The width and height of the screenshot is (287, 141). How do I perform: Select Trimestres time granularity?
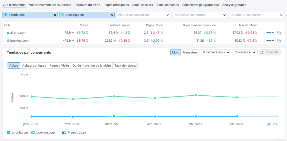pyautogui.click(x=190, y=52)
